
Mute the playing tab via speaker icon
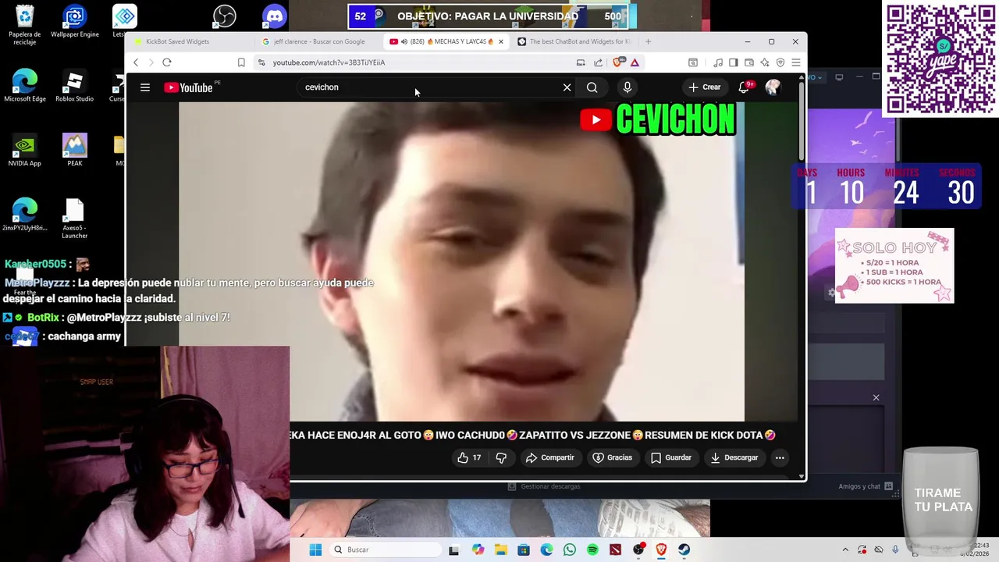click(404, 41)
